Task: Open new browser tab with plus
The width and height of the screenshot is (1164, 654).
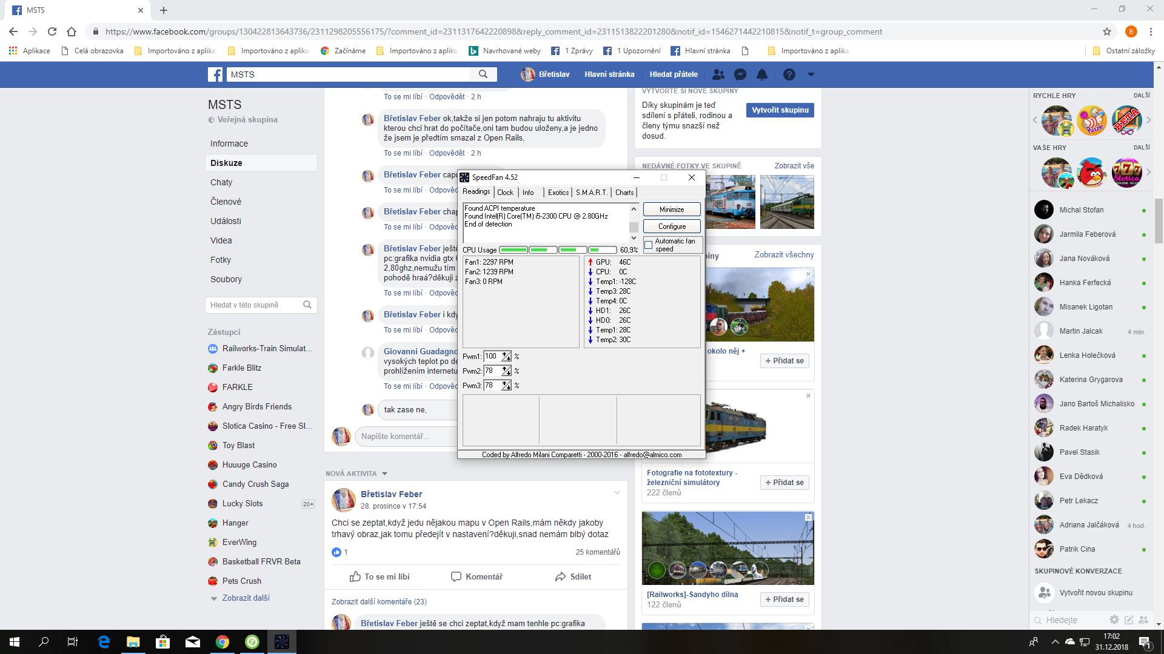Action: [164, 10]
